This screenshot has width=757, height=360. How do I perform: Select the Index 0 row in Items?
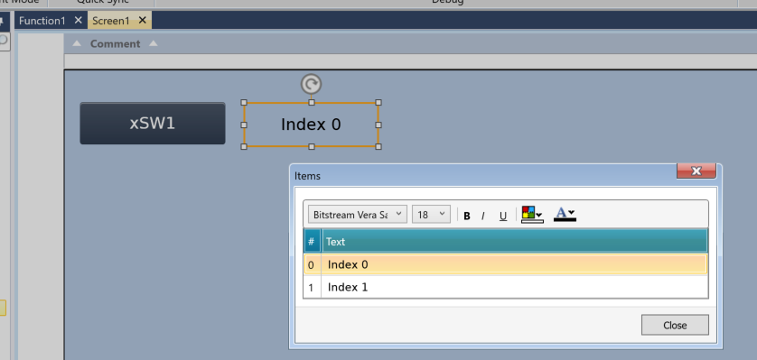coord(506,264)
